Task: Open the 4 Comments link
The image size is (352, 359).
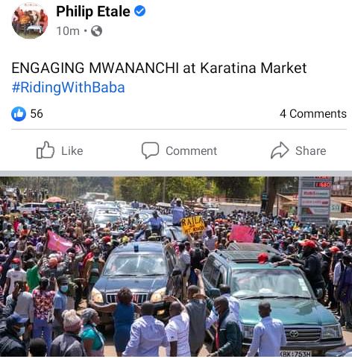Action: click(313, 114)
